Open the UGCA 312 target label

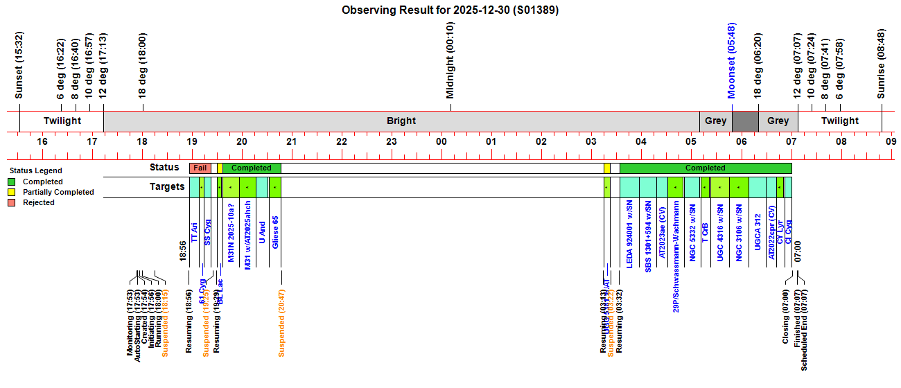[758, 231]
